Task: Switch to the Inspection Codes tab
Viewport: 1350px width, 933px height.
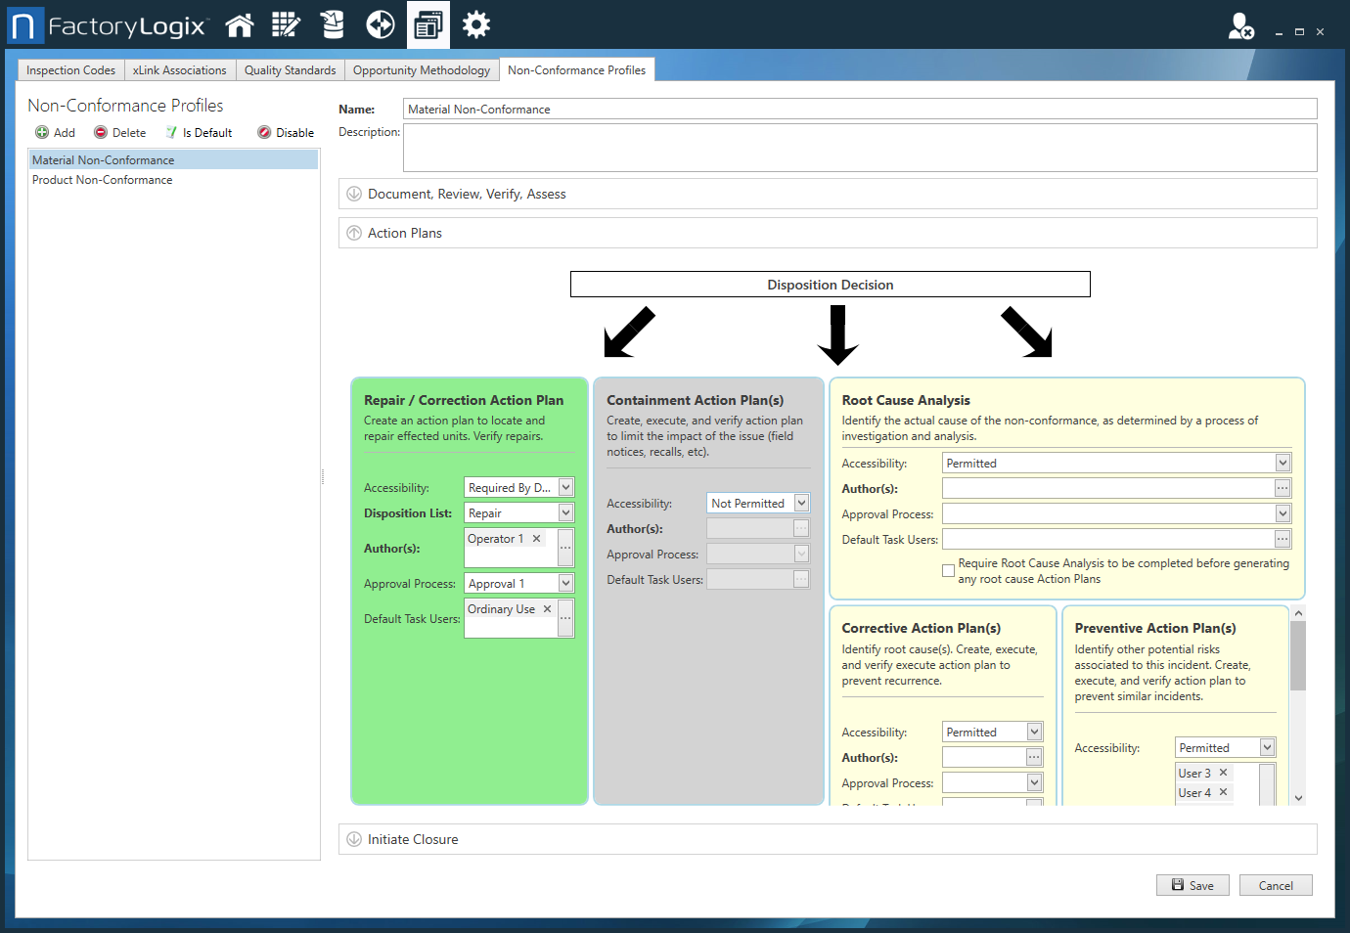Action: 69,69
